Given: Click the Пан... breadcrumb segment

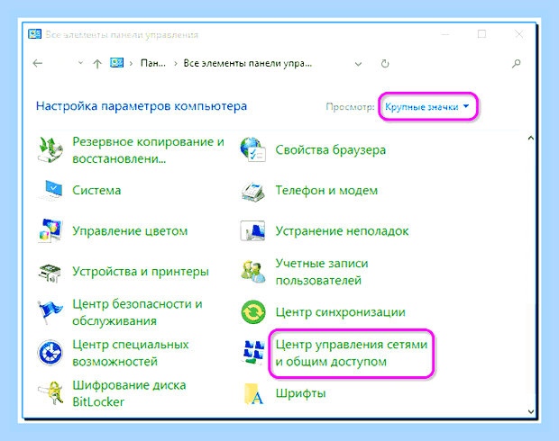Looking at the screenshot, I should (153, 63).
